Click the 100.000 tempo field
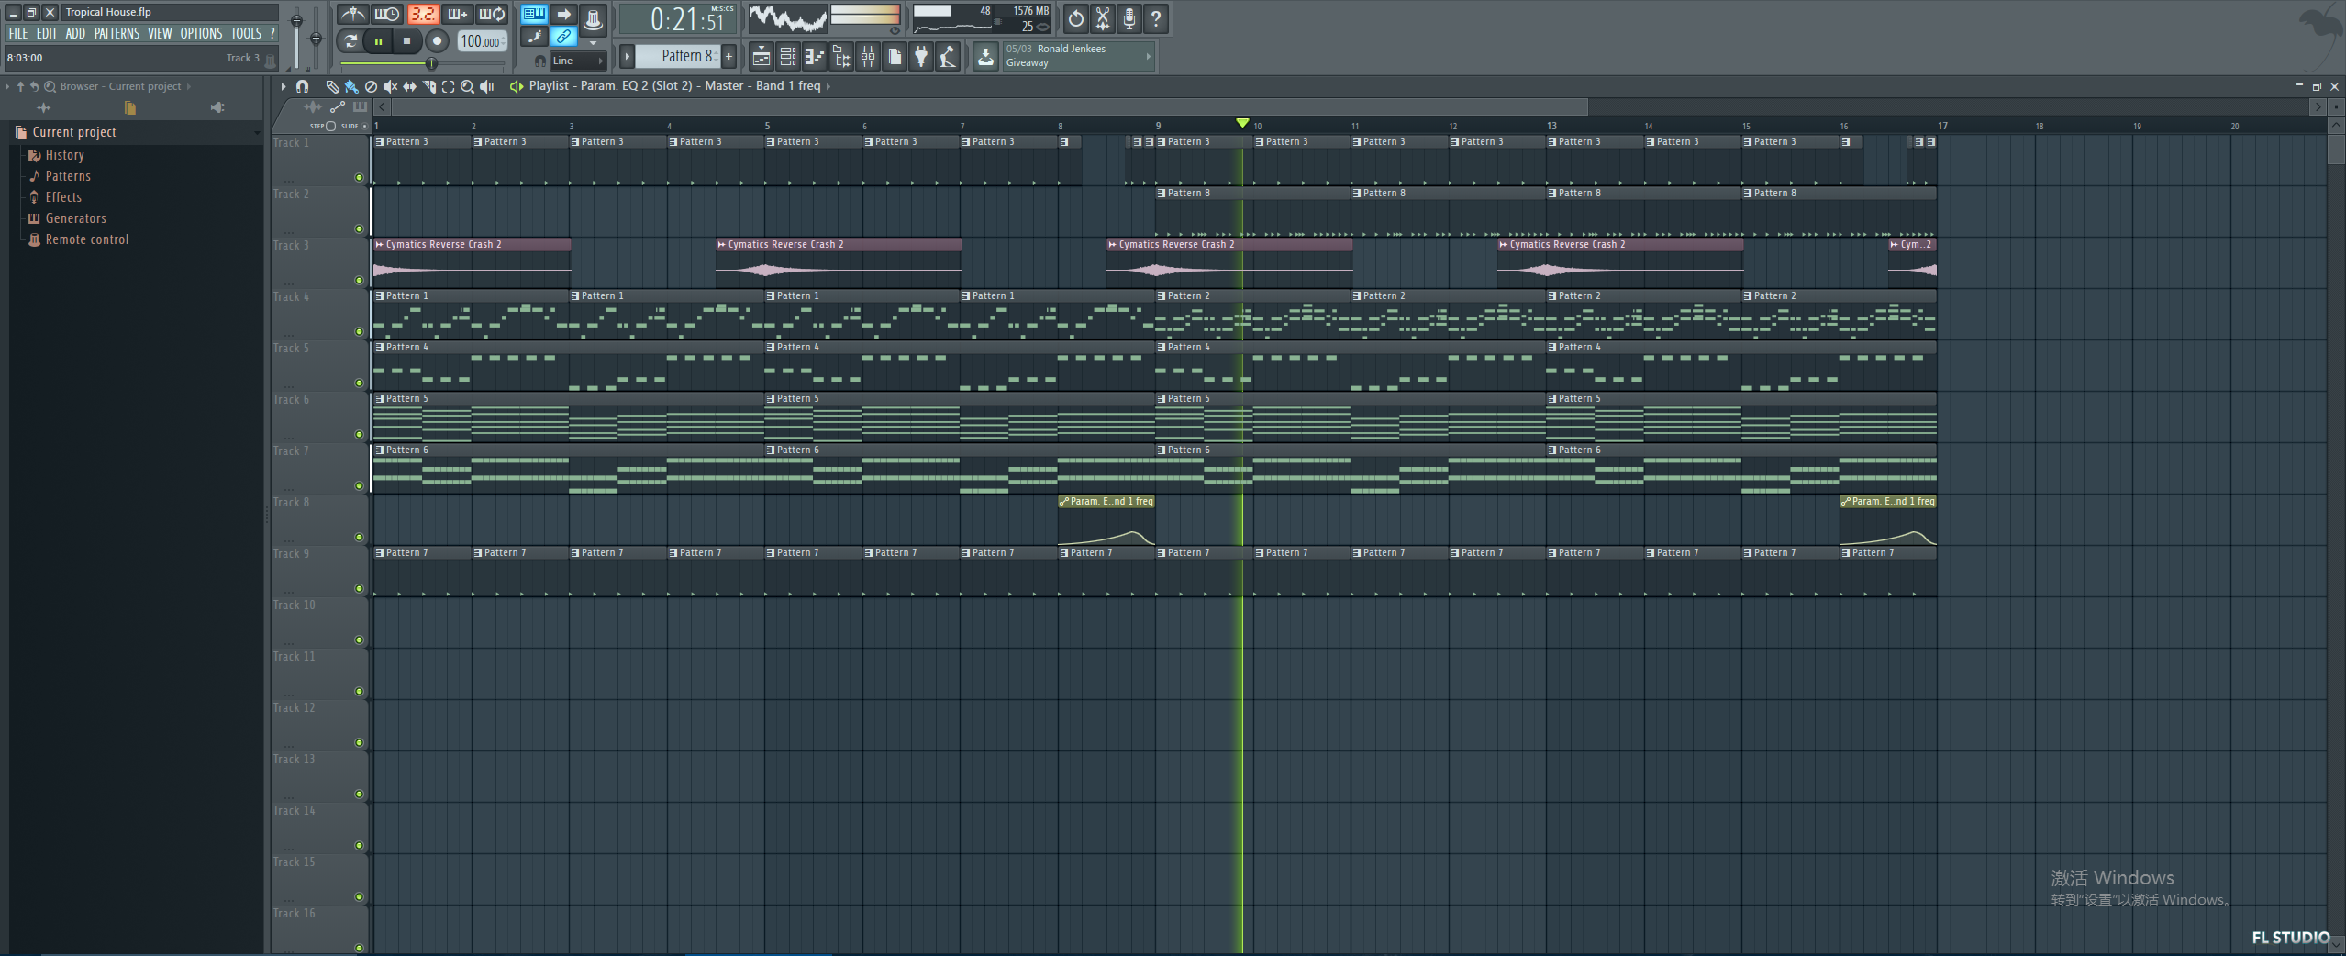2346x956 pixels. (482, 41)
